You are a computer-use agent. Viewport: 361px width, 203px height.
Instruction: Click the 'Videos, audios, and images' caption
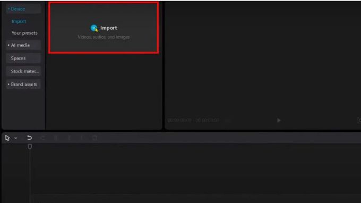(104, 37)
